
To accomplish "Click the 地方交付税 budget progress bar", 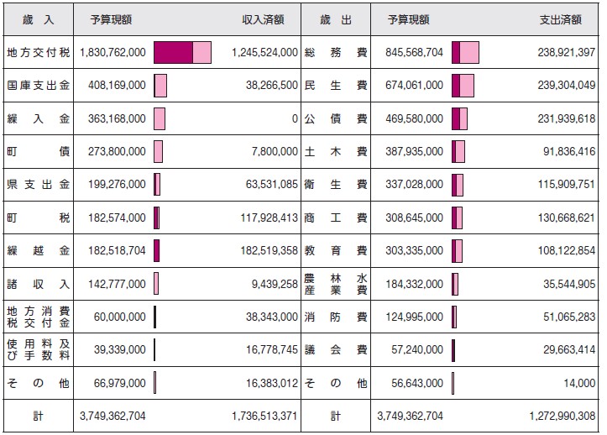I will [x=182, y=52].
